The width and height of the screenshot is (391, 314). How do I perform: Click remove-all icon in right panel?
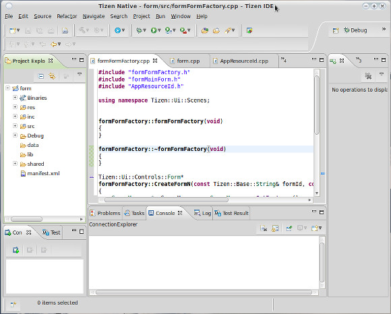368,76
